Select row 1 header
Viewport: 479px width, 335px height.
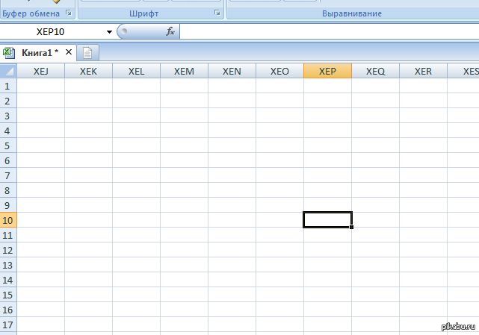8,86
